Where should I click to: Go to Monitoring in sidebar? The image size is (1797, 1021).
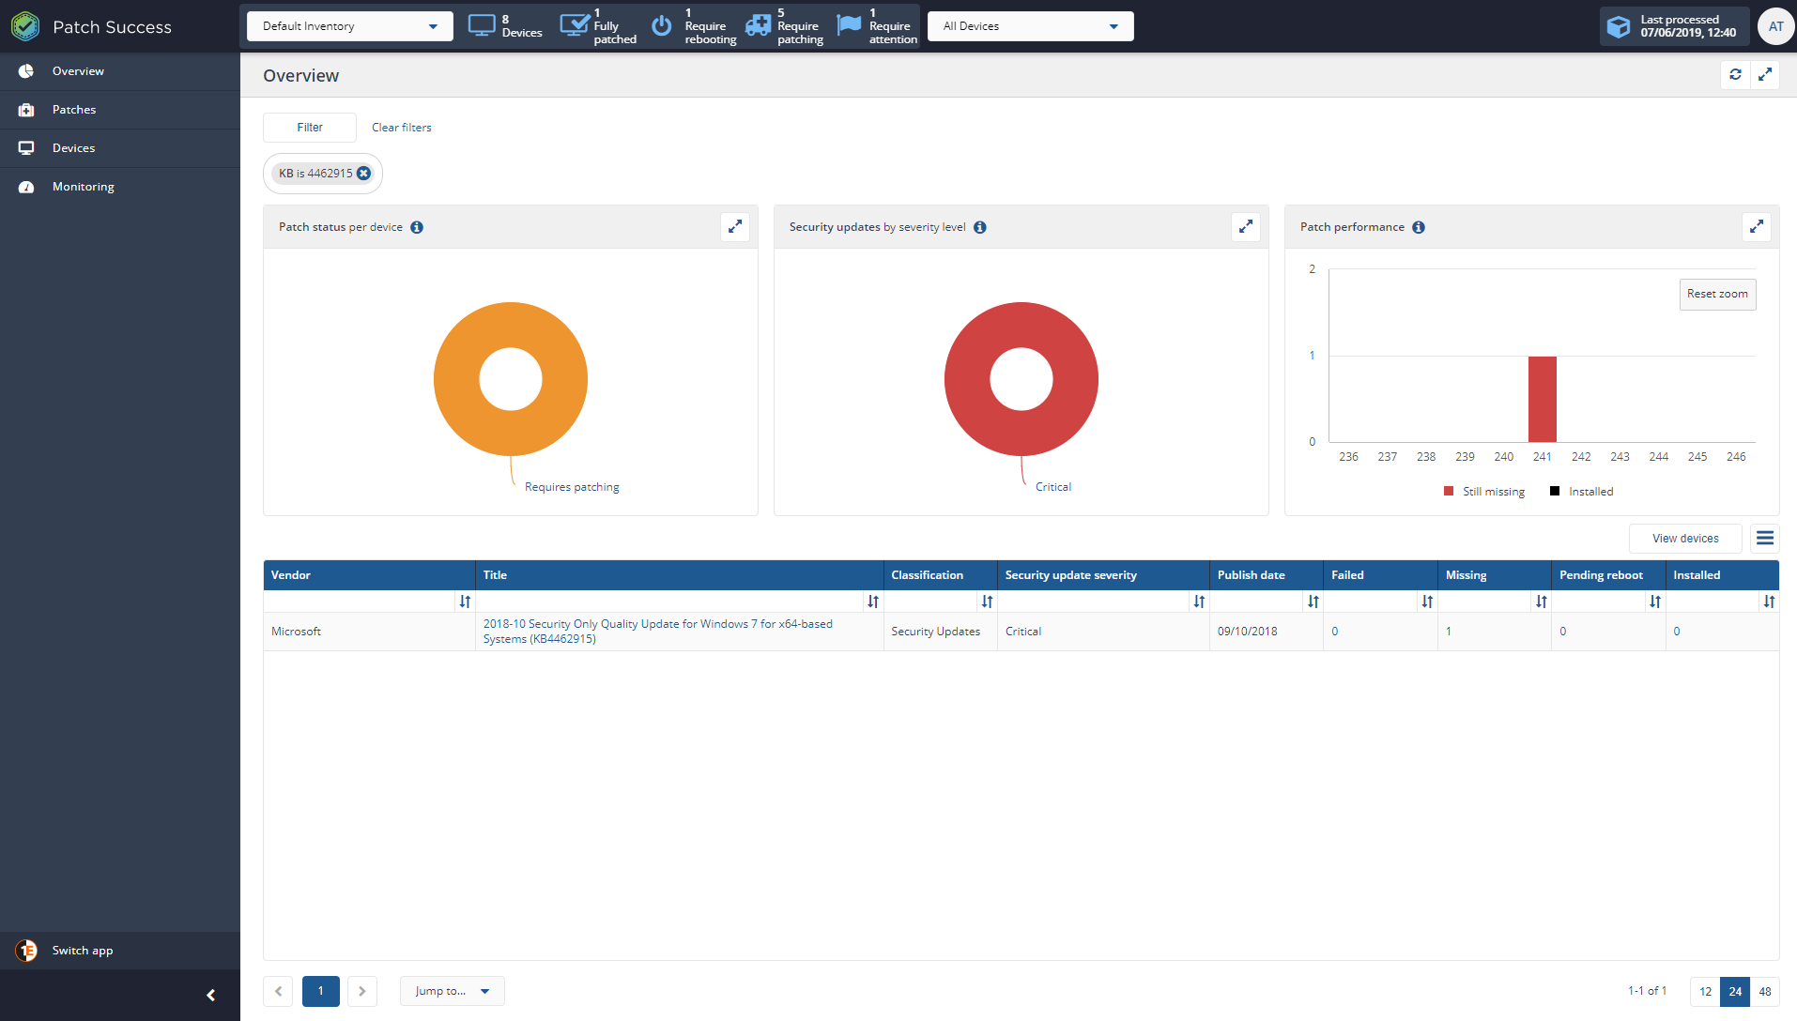tap(120, 187)
